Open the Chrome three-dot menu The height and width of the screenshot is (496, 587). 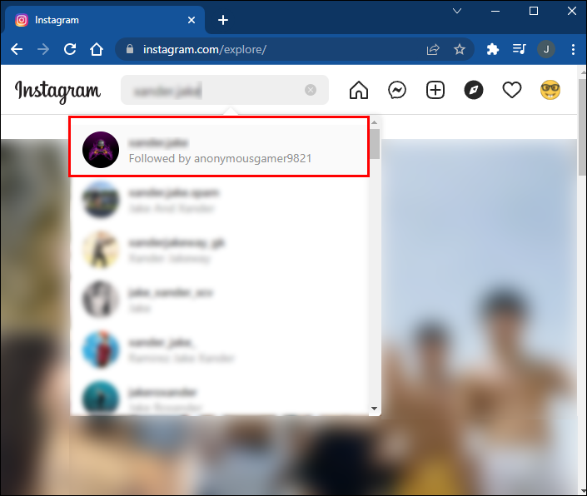click(x=573, y=49)
